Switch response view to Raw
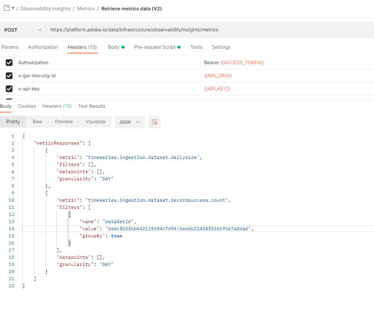Image resolution: width=374 pixels, height=323 pixels. point(37,122)
